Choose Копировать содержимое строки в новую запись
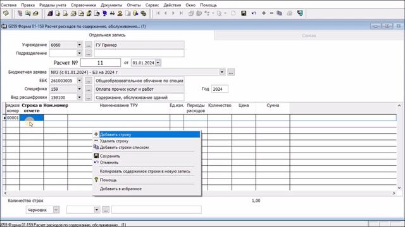405x227 pixels. [x=147, y=171]
